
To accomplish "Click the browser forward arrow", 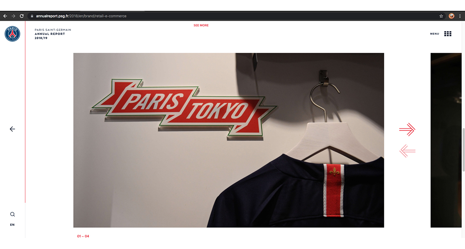I will coord(14,16).
